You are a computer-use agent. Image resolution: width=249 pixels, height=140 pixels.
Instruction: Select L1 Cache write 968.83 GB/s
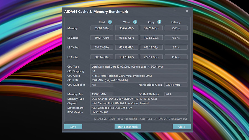[x=126, y=38]
